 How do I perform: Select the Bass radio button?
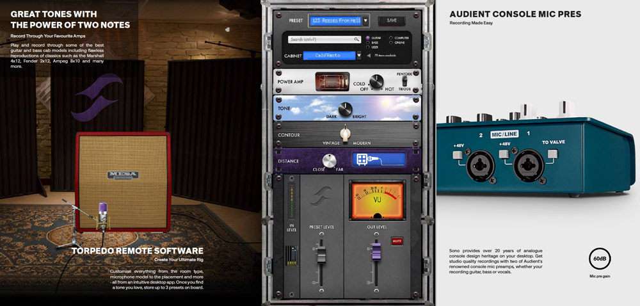click(x=368, y=42)
